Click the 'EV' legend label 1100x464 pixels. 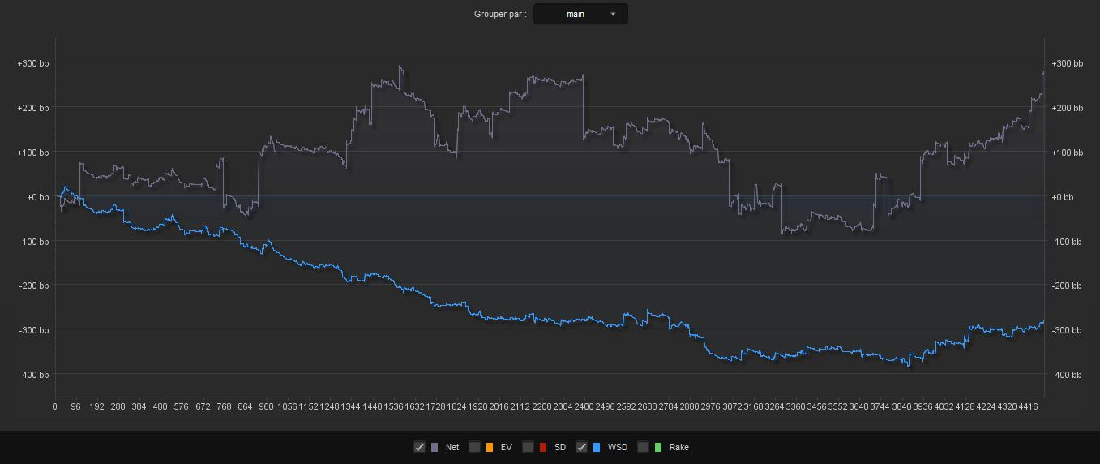(507, 447)
